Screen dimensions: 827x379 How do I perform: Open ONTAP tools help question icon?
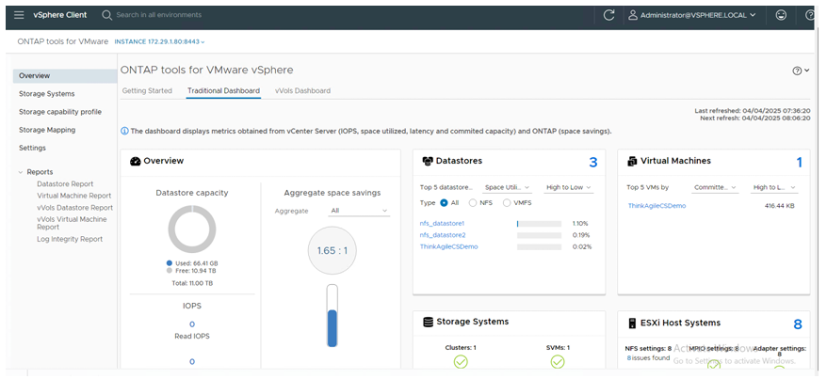coord(797,71)
